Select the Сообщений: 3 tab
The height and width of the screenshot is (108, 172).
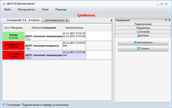pos(23,20)
